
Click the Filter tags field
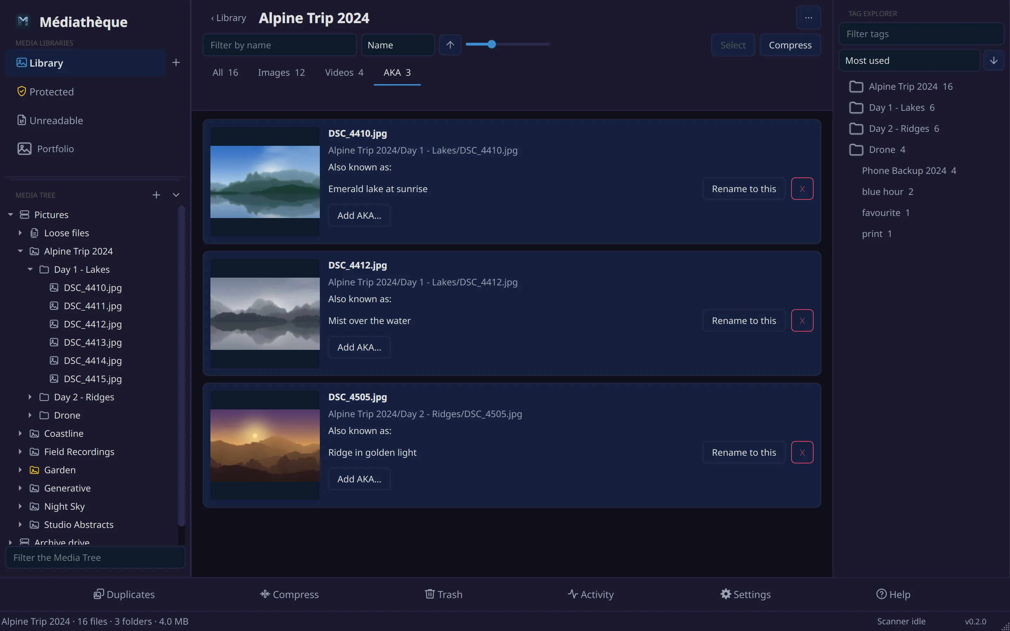[x=921, y=34]
